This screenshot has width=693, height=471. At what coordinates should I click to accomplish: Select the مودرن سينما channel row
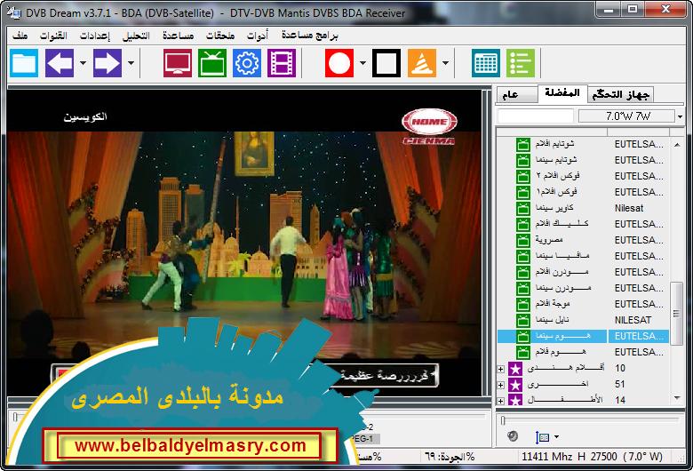click(x=583, y=288)
